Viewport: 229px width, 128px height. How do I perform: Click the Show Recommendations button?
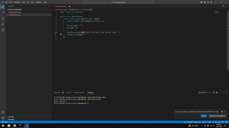tap(217, 116)
